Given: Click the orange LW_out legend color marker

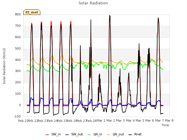Looking at the screenshot, I should click(109, 135).
